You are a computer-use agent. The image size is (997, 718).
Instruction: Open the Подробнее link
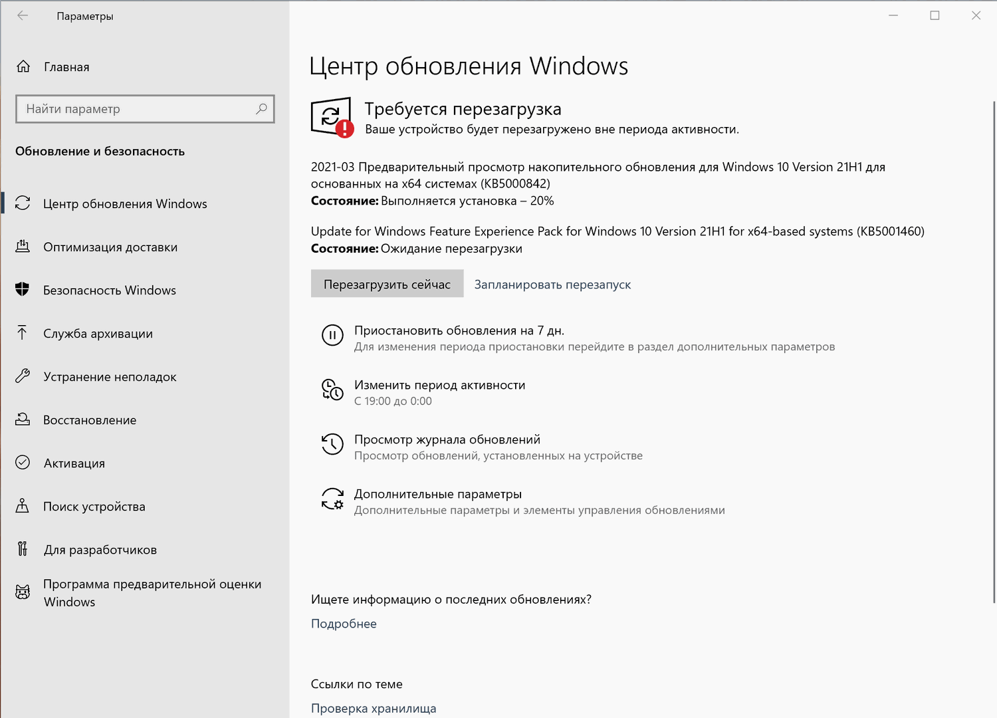coord(344,624)
